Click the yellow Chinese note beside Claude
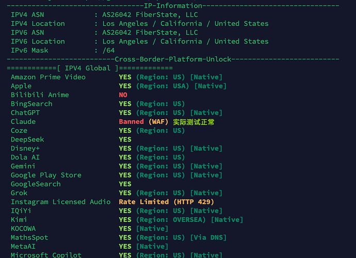Image resolution: width=356 pixels, height=258 pixels. (x=193, y=122)
